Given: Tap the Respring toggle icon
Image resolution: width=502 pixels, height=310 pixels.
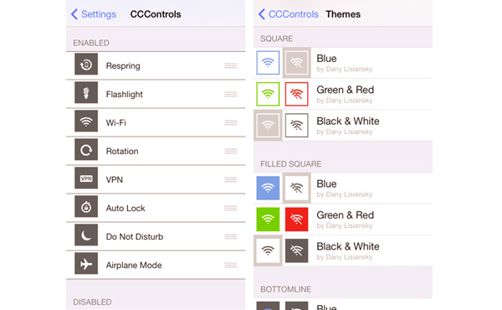Looking at the screenshot, I should pos(86,65).
